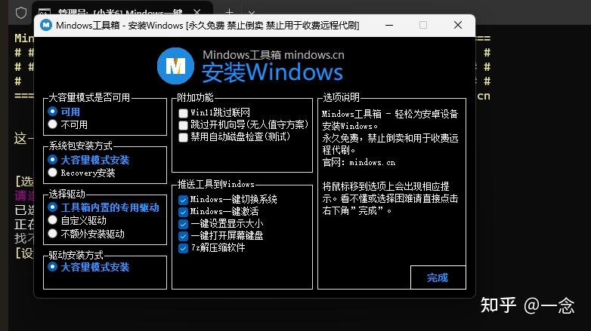Select the 可用 radio option
The image size is (591, 331).
point(64,112)
